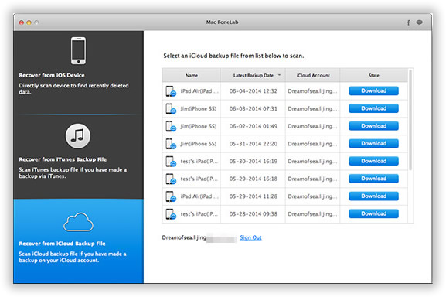Select the iPhone device icon in sidebar
This screenshot has width=446, height=297.
pos(78,50)
